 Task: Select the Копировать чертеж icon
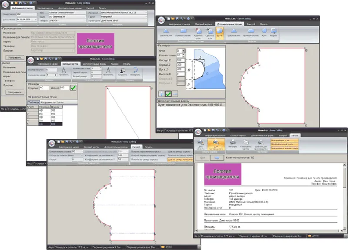click(246, 144)
